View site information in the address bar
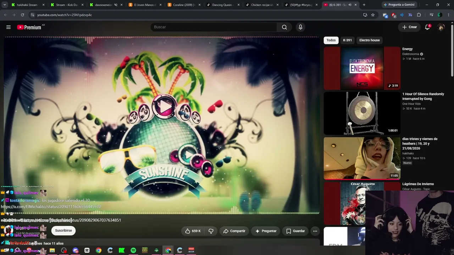The width and height of the screenshot is (454, 255). (x=32, y=15)
